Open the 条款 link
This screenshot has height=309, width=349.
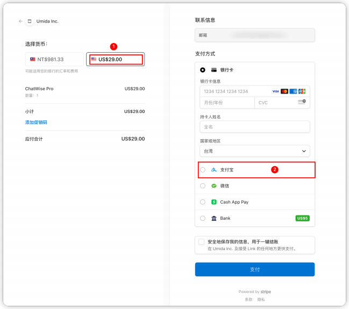coord(248,299)
